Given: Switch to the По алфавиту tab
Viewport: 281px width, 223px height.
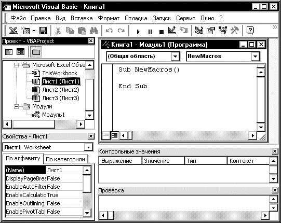Looking at the screenshot, I should [23, 159].
